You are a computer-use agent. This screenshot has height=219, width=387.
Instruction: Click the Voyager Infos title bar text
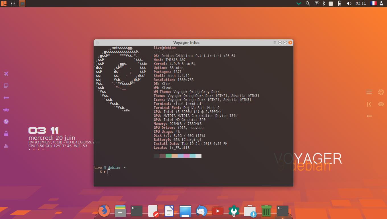click(186, 42)
